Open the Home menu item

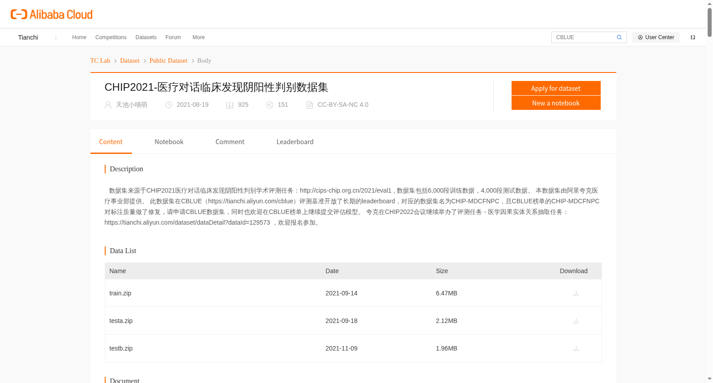tap(79, 37)
